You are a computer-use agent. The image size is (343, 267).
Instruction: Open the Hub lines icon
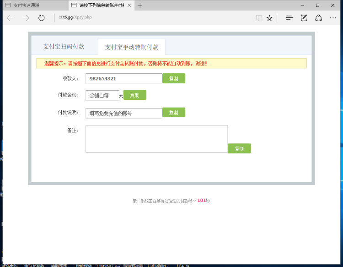point(289,18)
